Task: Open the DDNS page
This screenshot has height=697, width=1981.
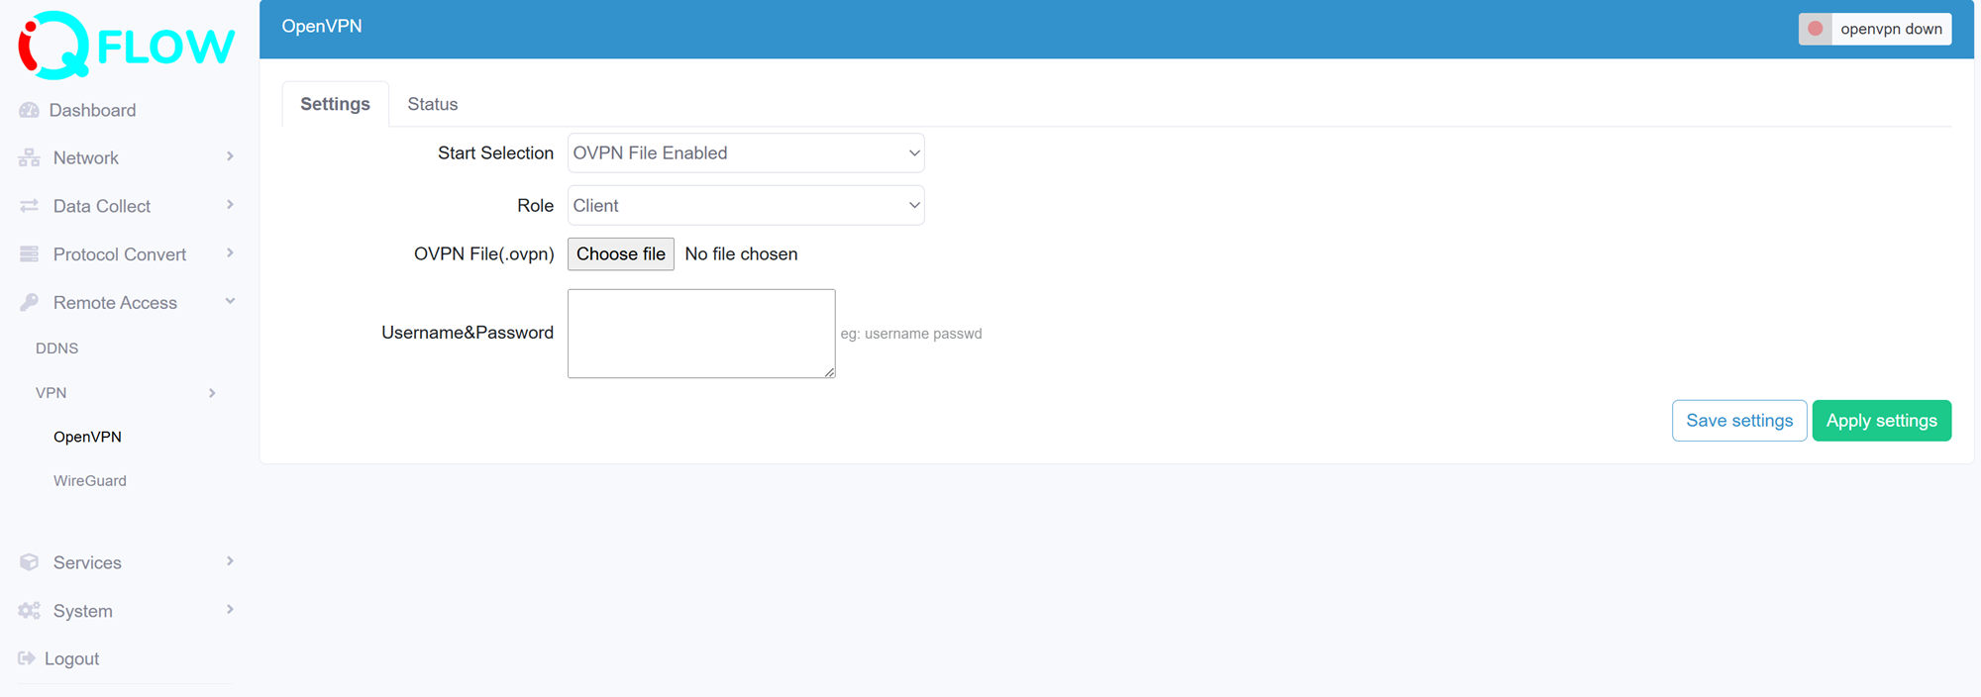Action: coord(56,348)
